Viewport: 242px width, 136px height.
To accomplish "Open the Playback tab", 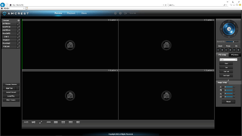I will (71, 13).
